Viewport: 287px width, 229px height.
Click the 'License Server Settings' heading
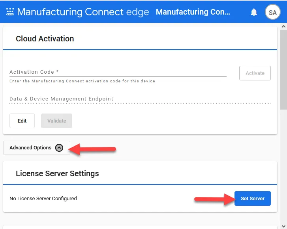coord(57,173)
